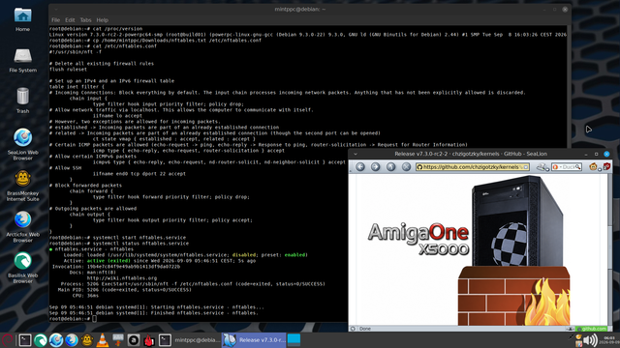Open the Arcticfox Web Browser shortcut

click(22, 227)
